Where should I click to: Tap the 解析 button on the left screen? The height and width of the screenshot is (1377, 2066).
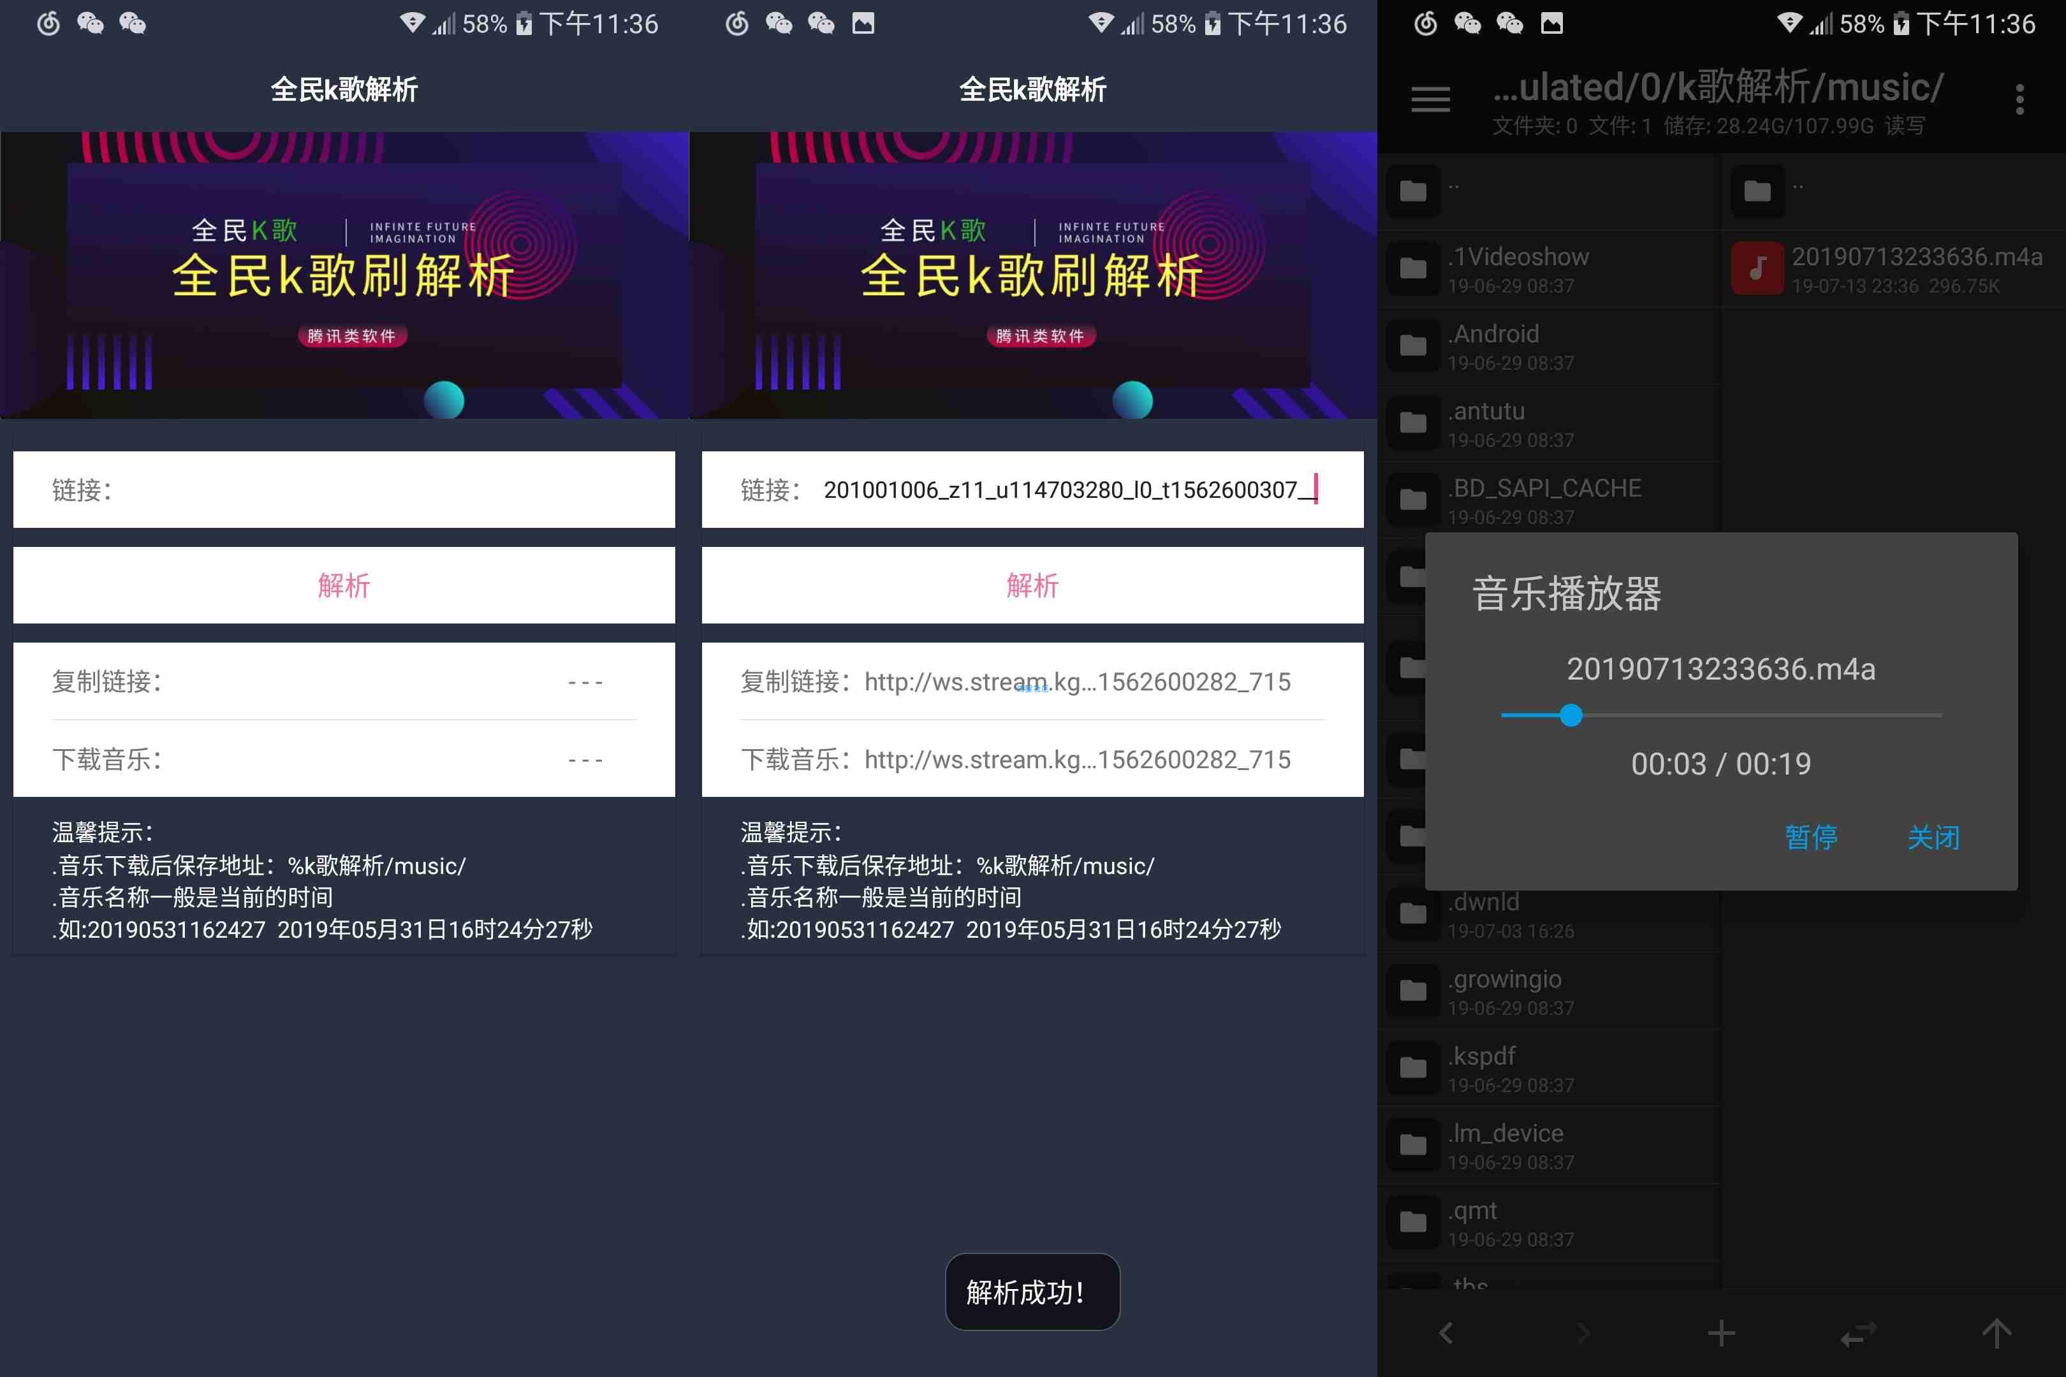tap(344, 585)
